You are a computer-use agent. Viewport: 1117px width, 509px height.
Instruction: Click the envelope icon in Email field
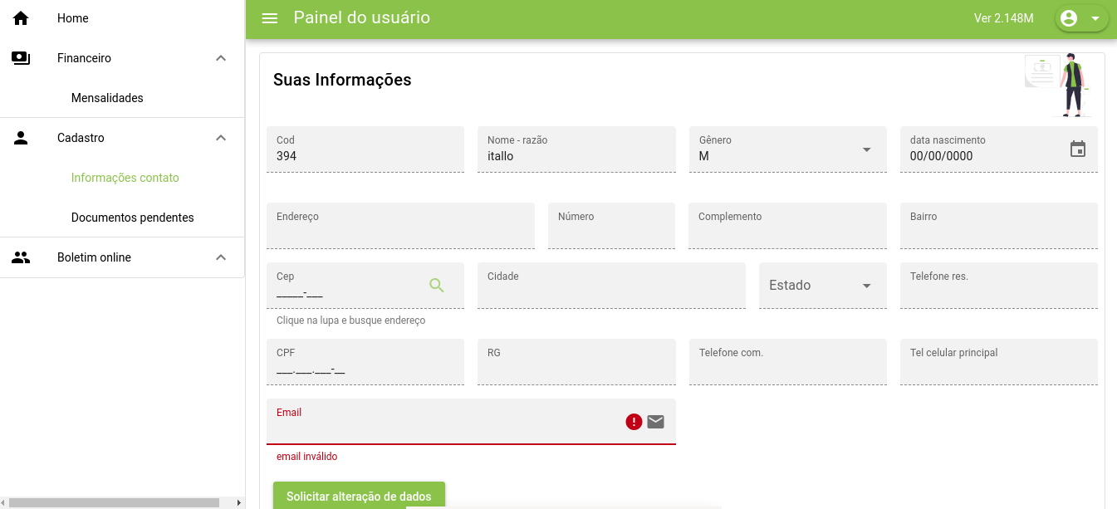coord(656,422)
